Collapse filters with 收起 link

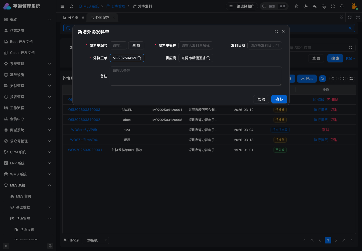(x=350, y=58)
